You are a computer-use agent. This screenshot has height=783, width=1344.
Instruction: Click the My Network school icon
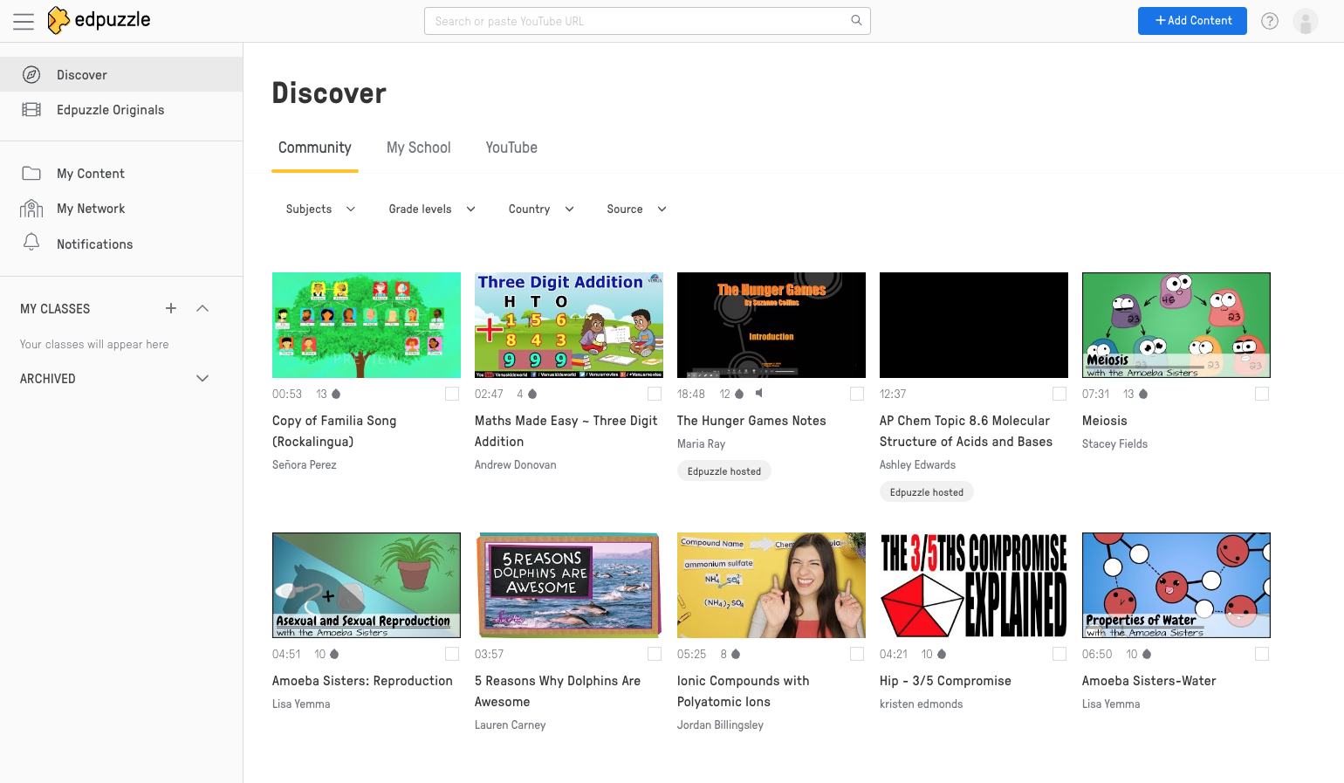coord(31,208)
